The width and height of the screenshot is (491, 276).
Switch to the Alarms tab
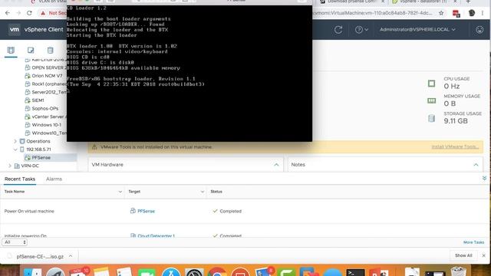[54, 179]
